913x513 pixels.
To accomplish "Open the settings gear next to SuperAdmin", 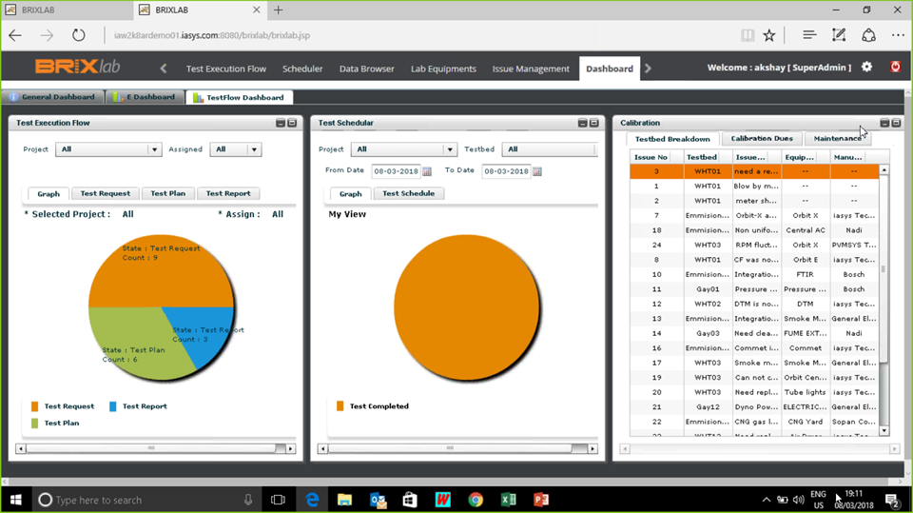I will 866,67.
